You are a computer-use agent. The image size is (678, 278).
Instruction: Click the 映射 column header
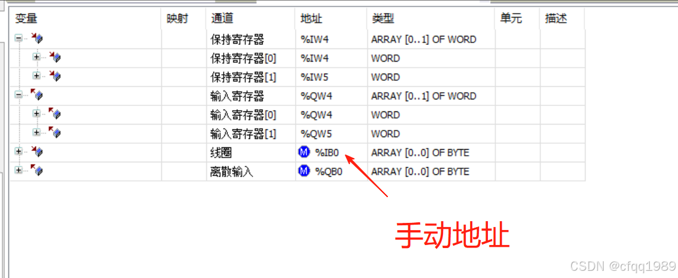point(184,19)
